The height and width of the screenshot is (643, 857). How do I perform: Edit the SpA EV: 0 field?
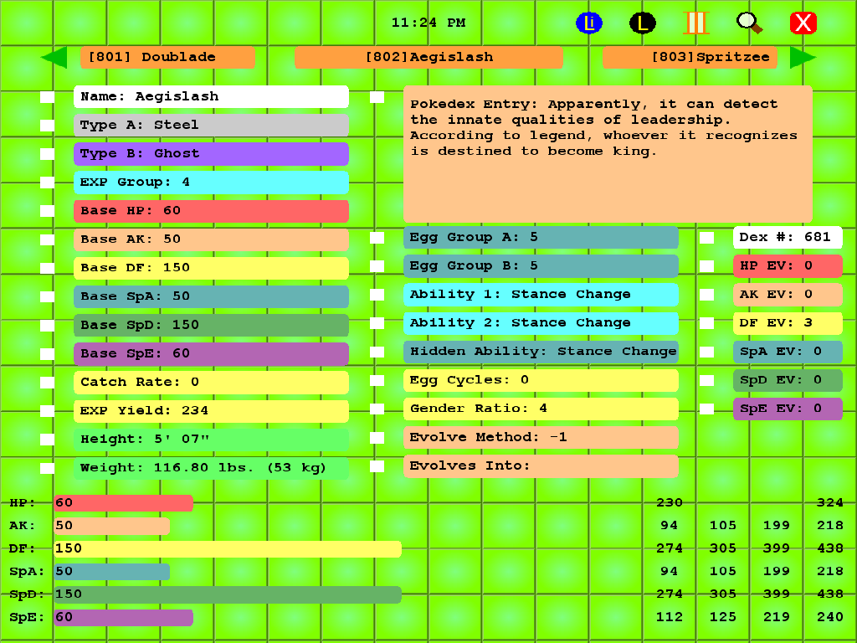788,352
